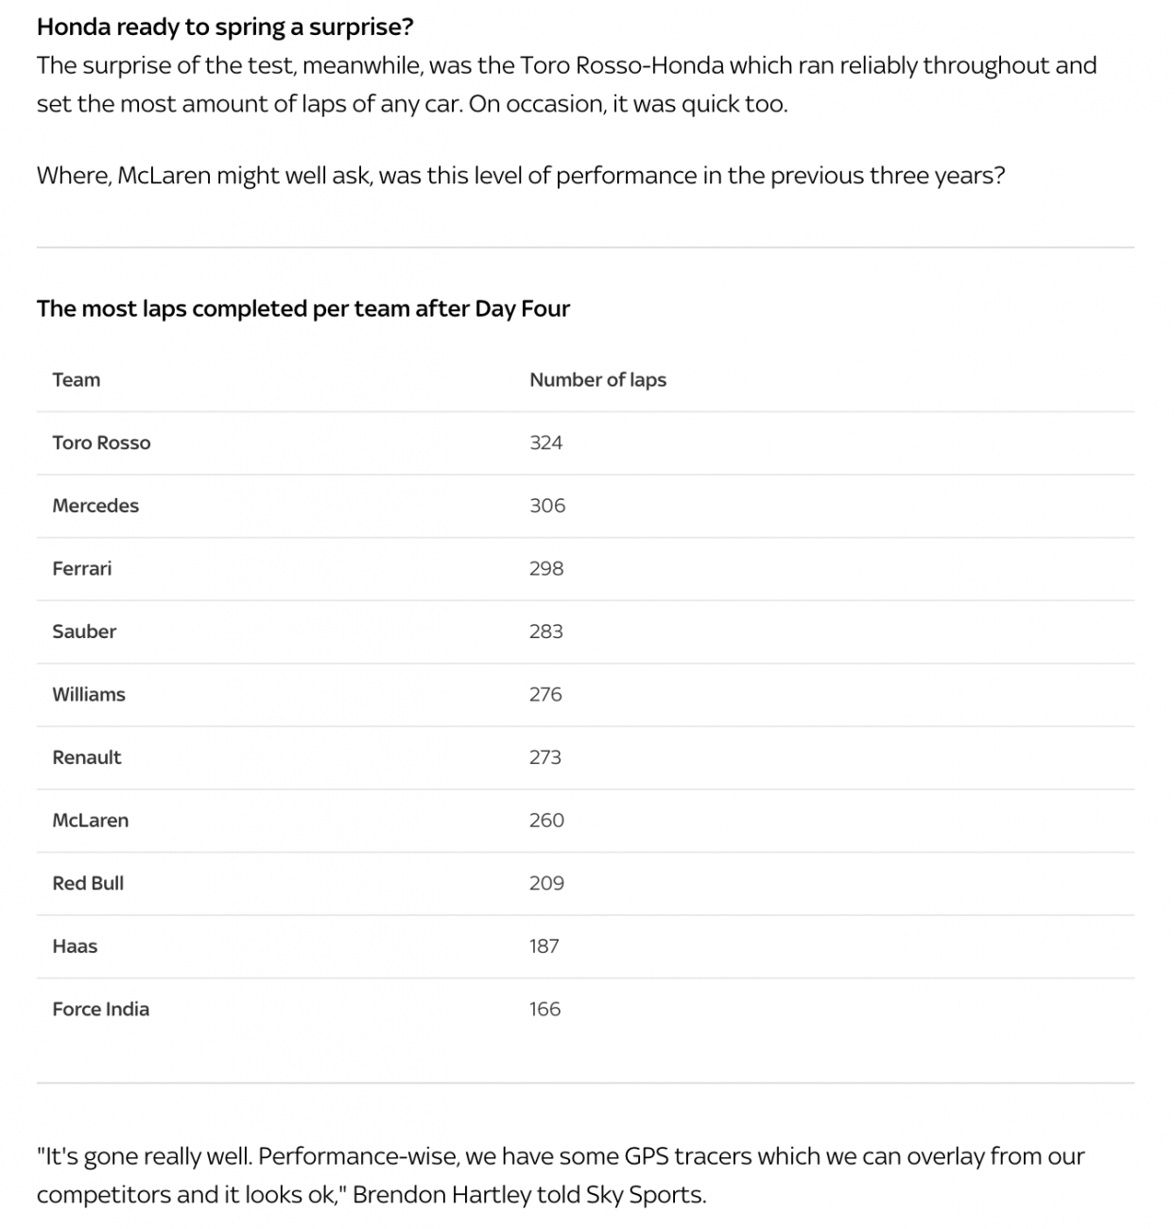This screenshot has width=1175, height=1229.
Task: Select the McLaren table row
Action: 585,821
